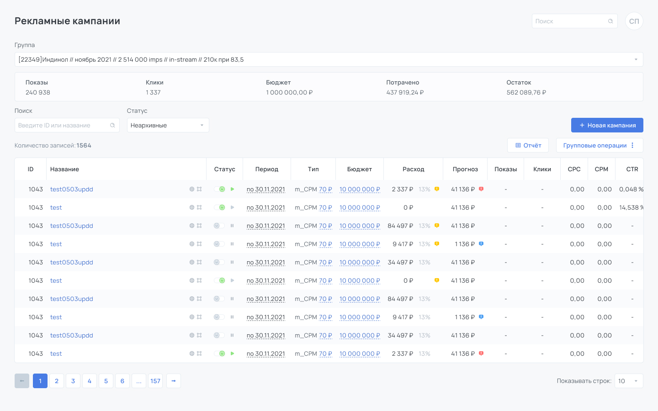
Task: Go to page 2 in pagination
Action: (x=57, y=381)
